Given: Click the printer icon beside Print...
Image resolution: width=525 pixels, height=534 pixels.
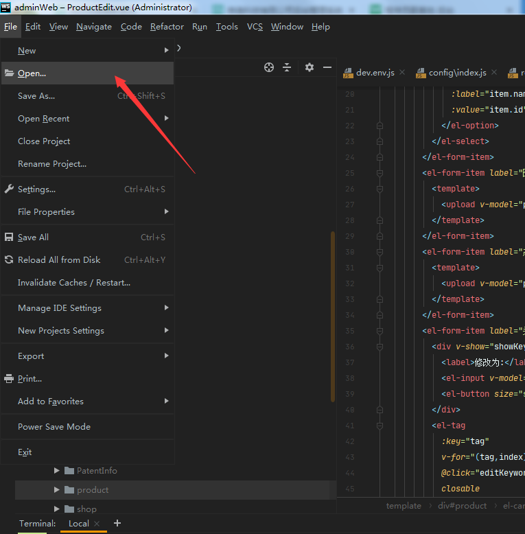Looking at the screenshot, I should (x=9, y=378).
